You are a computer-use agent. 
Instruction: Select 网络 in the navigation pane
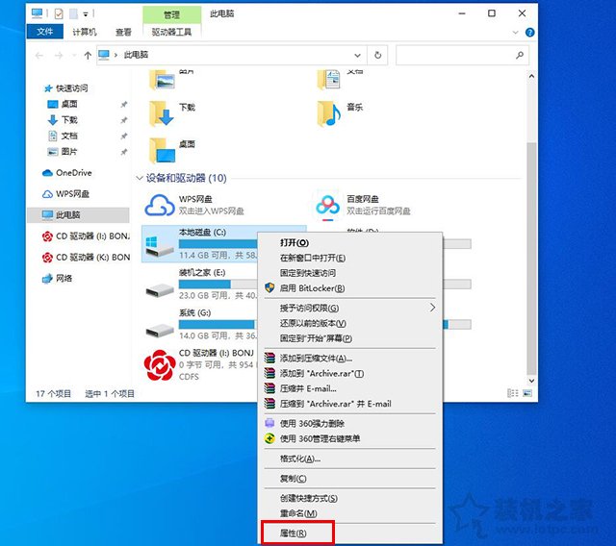tap(64, 279)
